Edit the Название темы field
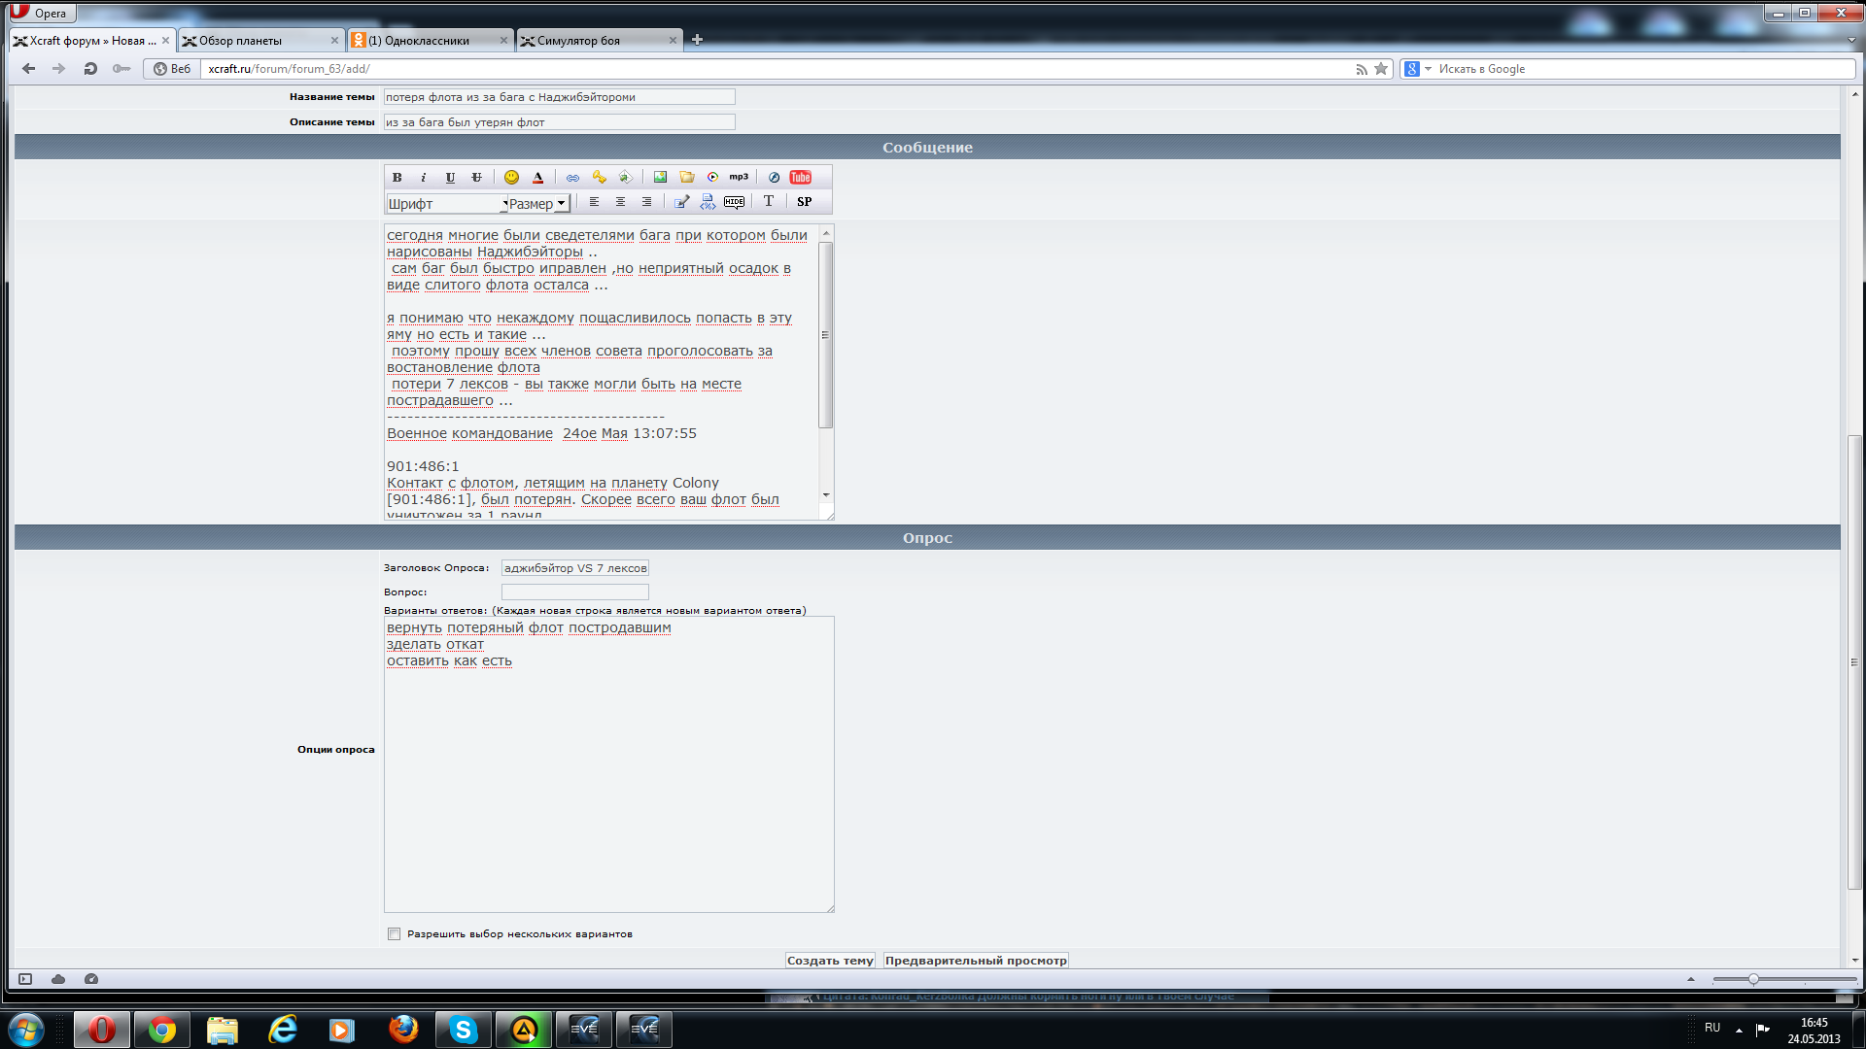 (559, 97)
